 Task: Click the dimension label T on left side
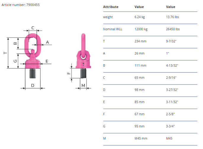5,53
